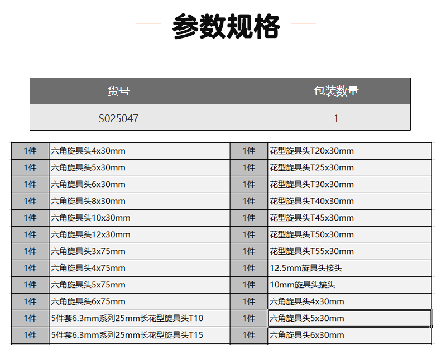Click 1件 quantity beside 12.5mm旋具头接头
This screenshot has height=345, width=441.
[x=249, y=268]
